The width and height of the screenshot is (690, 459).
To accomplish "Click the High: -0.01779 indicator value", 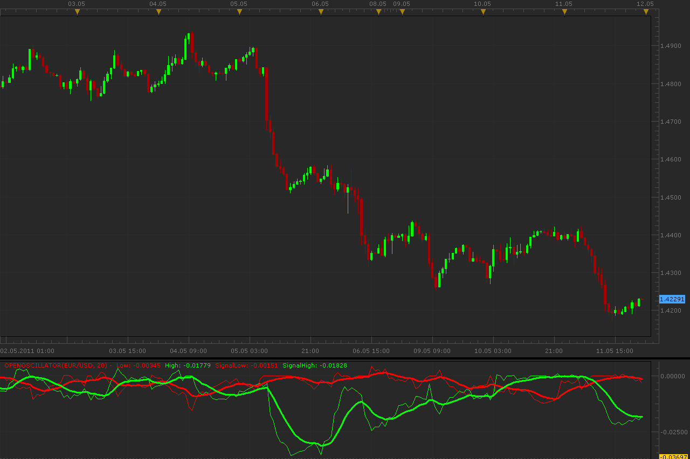I will point(188,365).
